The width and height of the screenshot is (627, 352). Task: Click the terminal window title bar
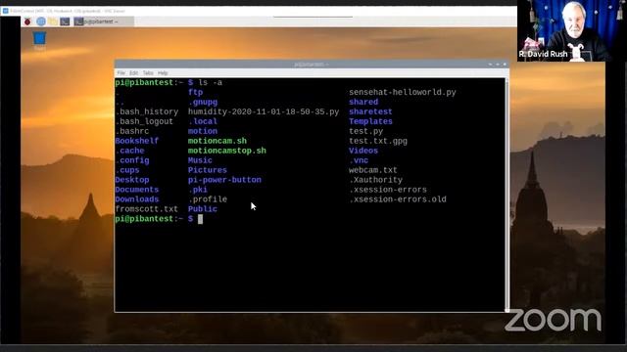point(312,65)
